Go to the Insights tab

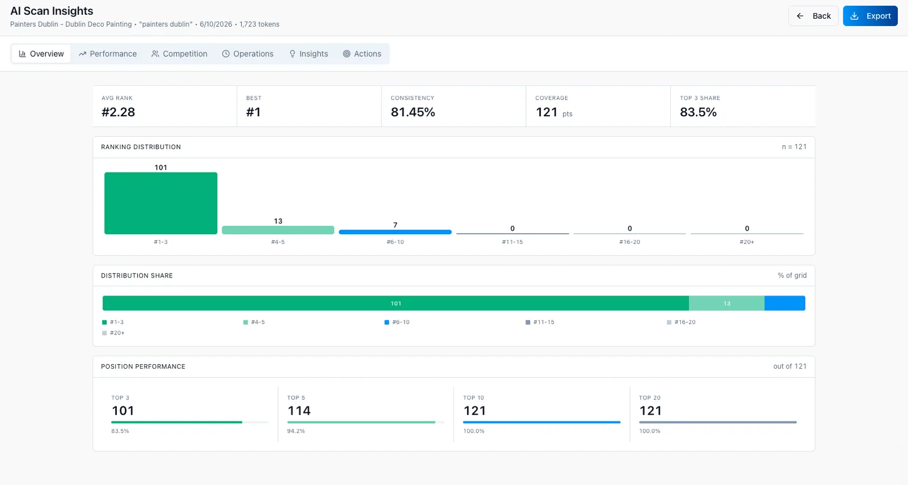(x=309, y=54)
